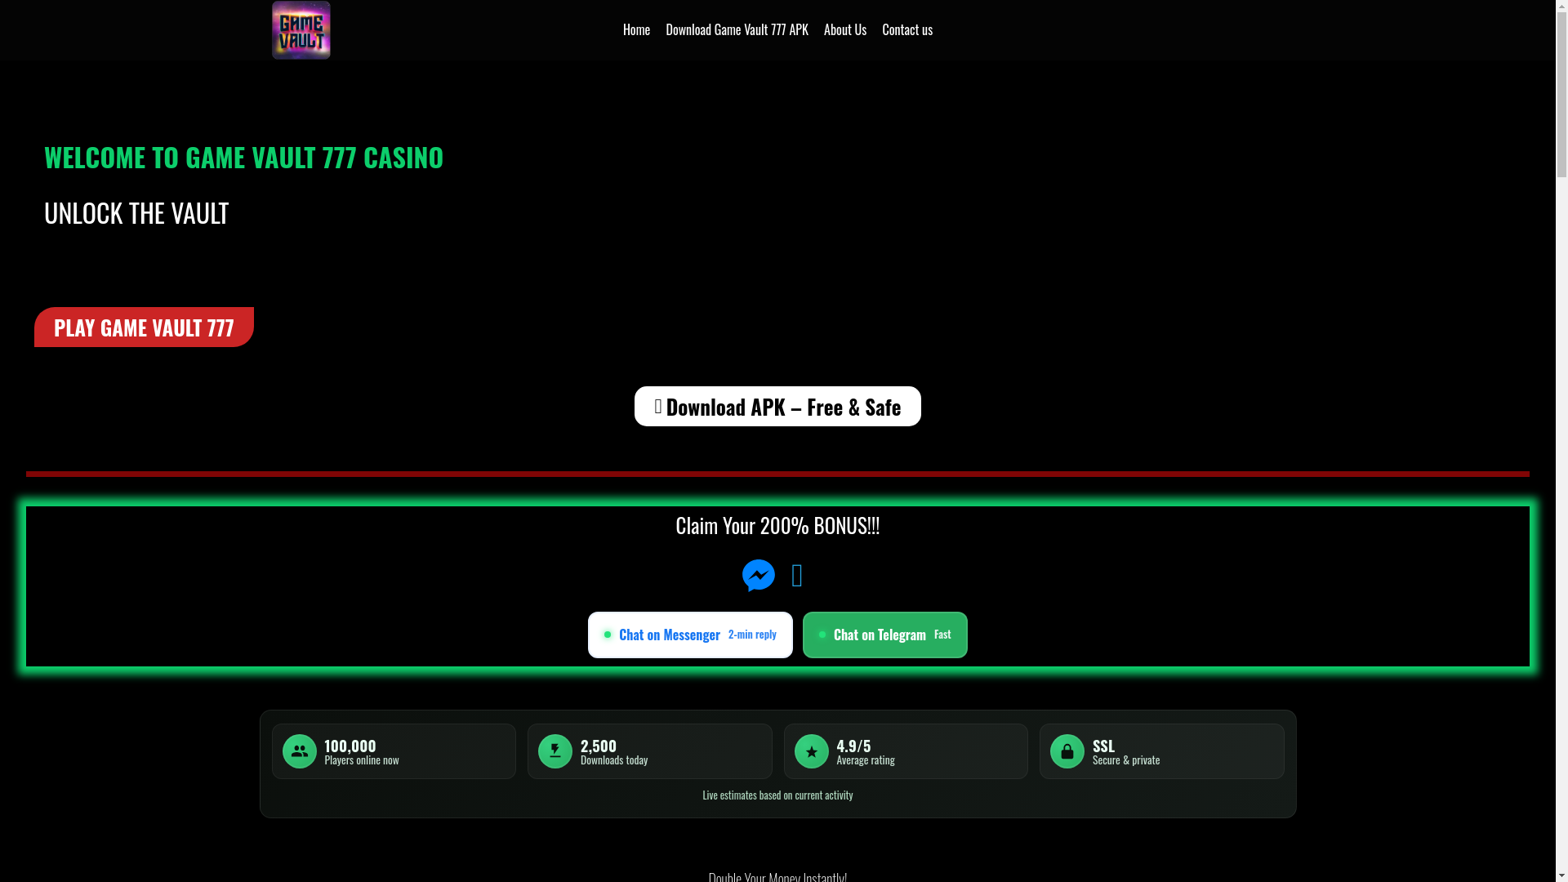The height and width of the screenshot is (882, 1568).
Task: Click the Game Vault logo
Action: tap(301, 30)
